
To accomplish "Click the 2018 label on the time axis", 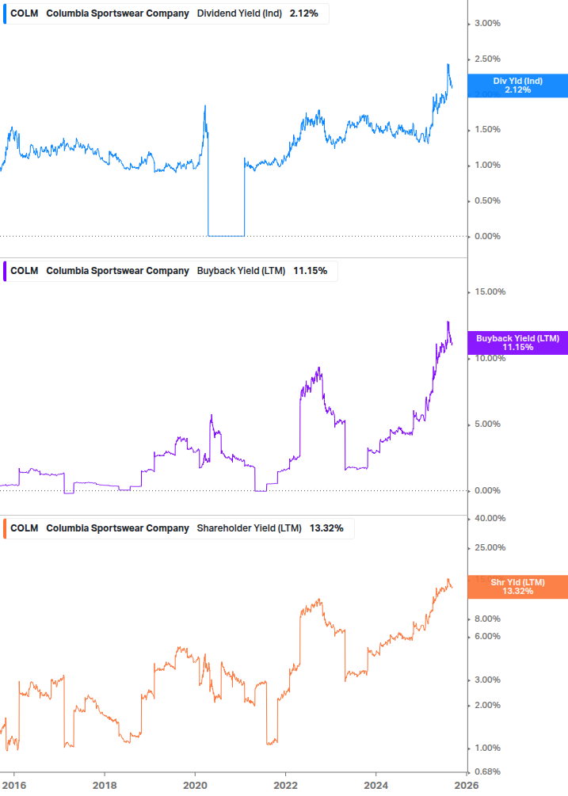I will pos(105,786).
